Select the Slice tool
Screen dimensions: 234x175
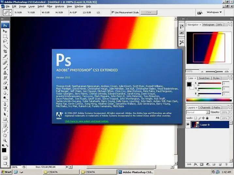tap(5, 57)
